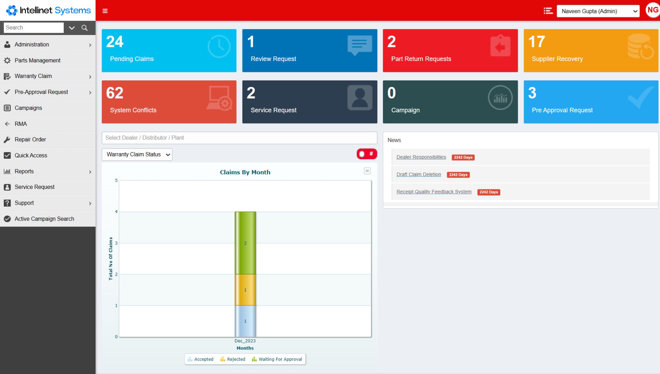Expand the Warranty Claim Status dropdown

(x=137, y=154)
